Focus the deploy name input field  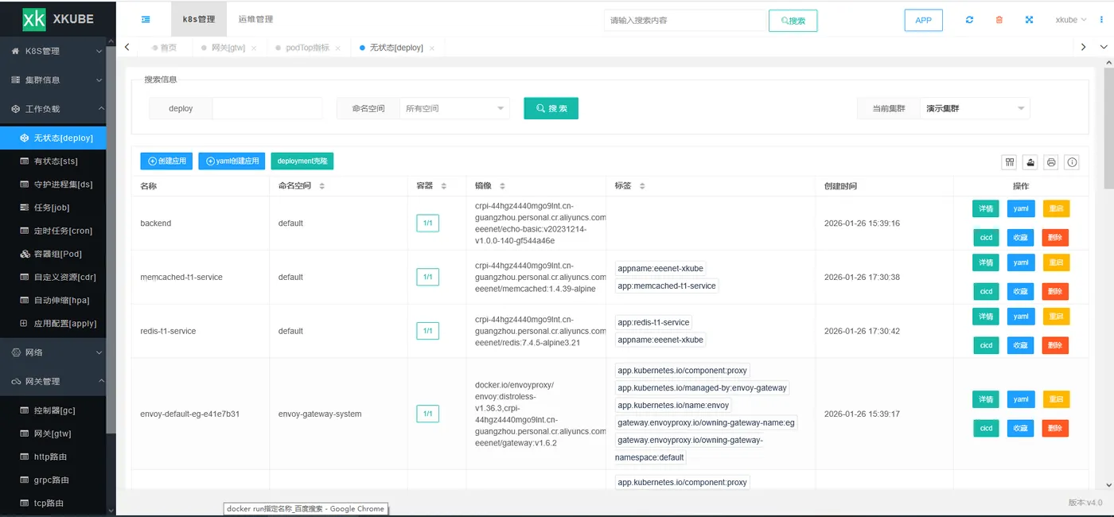click(x=267, y=108)
